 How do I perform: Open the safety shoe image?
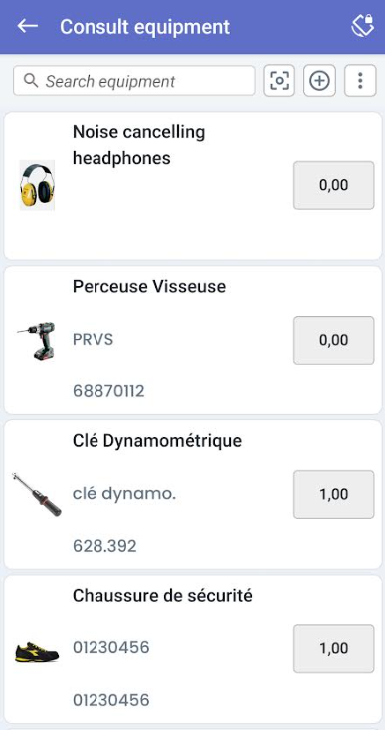coord(37,651)
